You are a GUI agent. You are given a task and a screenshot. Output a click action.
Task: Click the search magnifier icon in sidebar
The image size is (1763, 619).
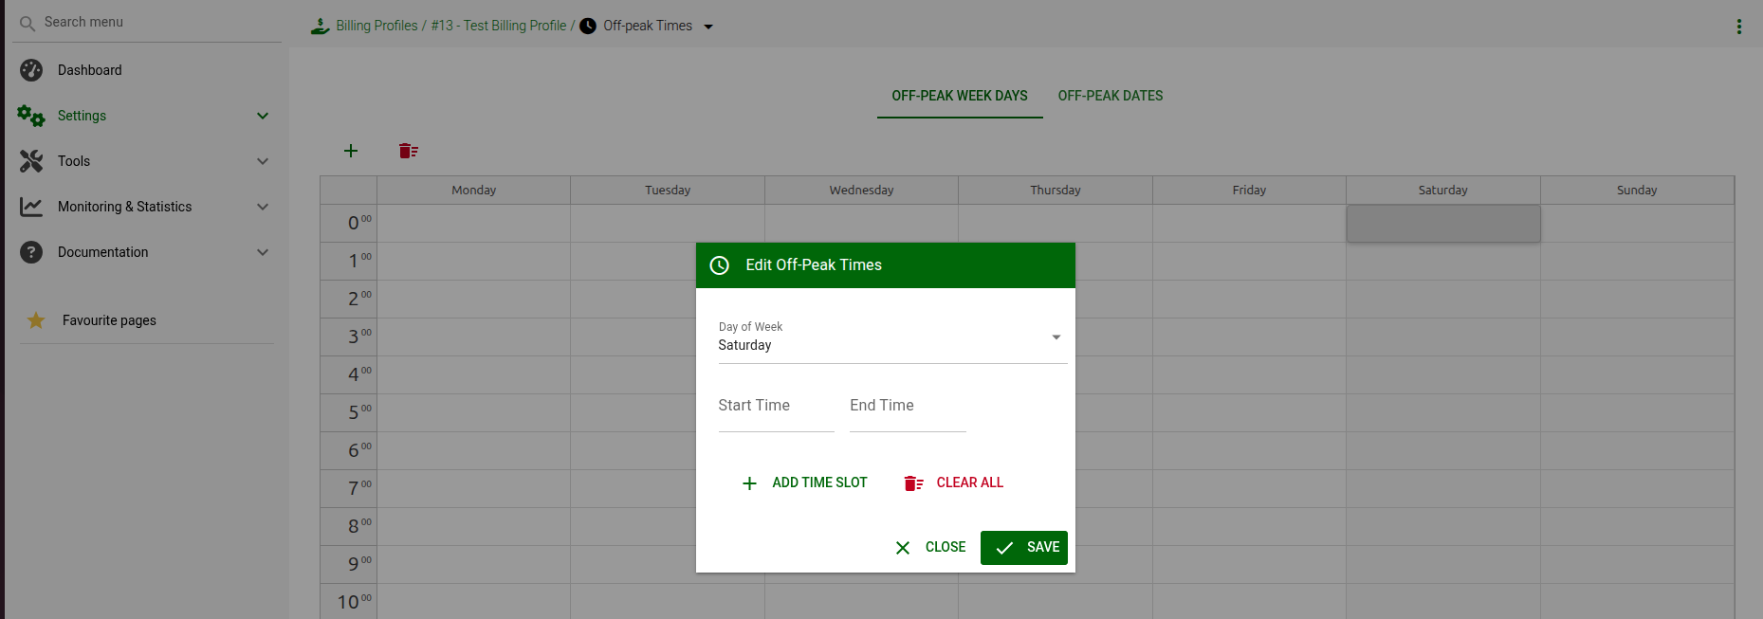pyautogui.click(x=28, y=23)
